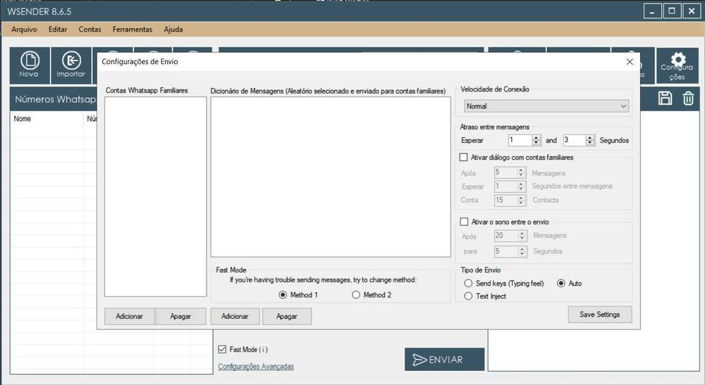Viewport: 705px width, 385px height.
Task: Maximize the WSENDER window
Action: pos(672,11)
